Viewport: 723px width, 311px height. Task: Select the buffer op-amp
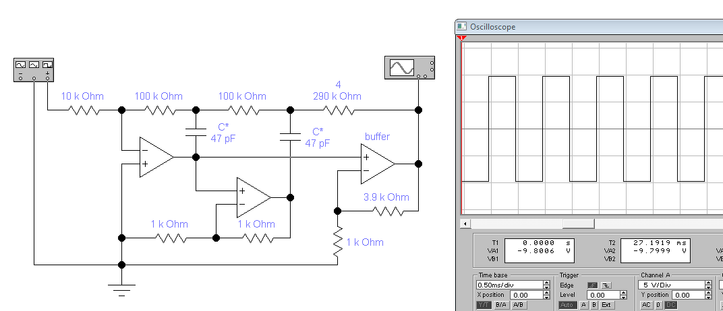click(x=378, y=164)
